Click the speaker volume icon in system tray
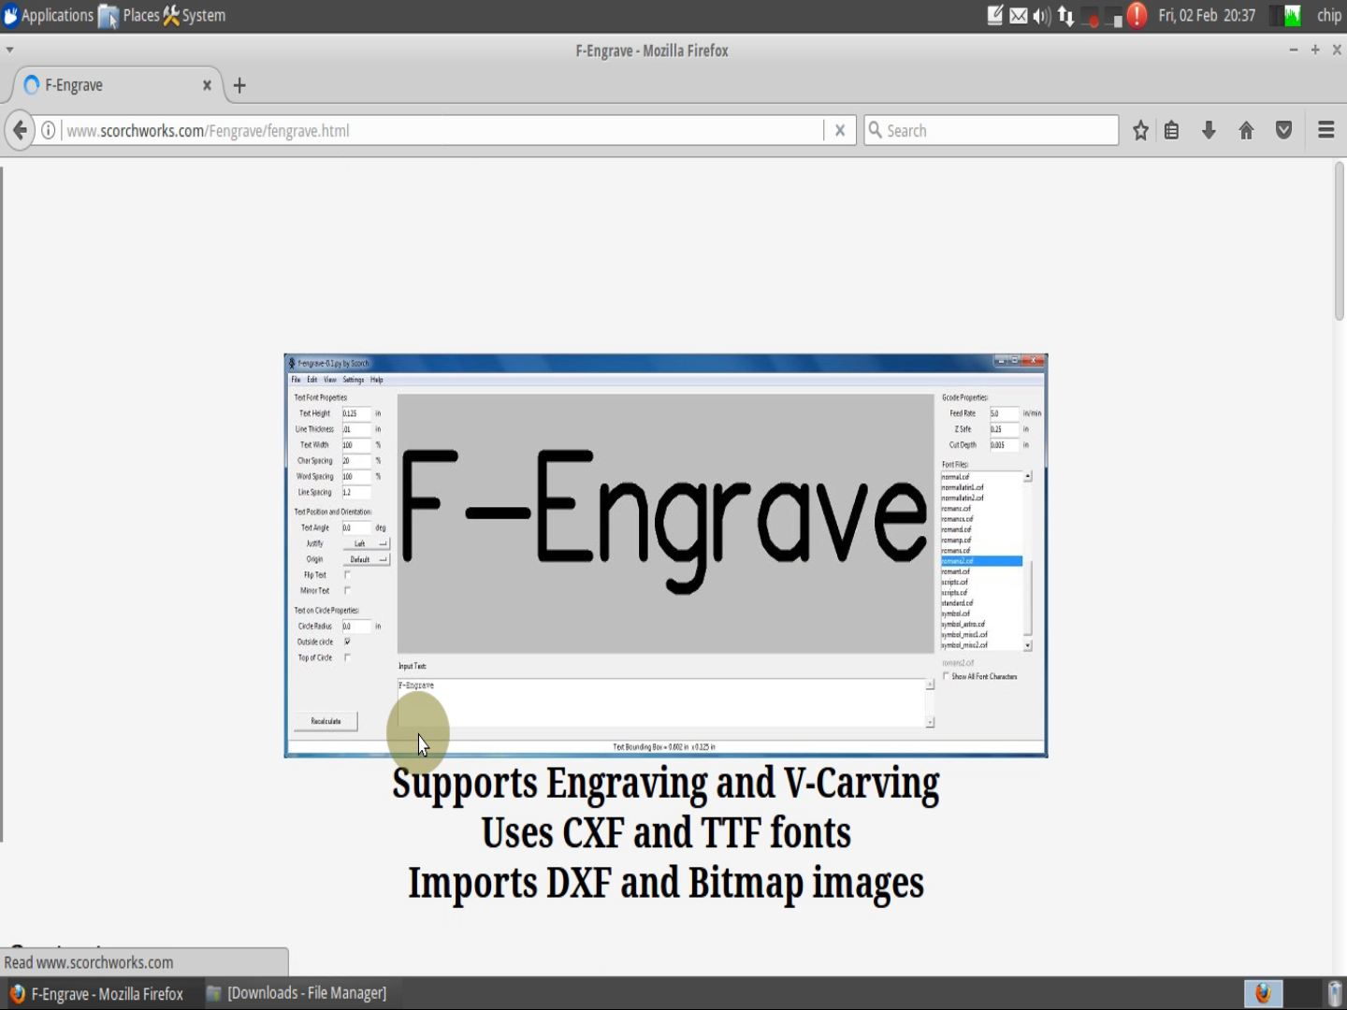This screenshot has width=1347, height=1010. tap(1040, 15)
